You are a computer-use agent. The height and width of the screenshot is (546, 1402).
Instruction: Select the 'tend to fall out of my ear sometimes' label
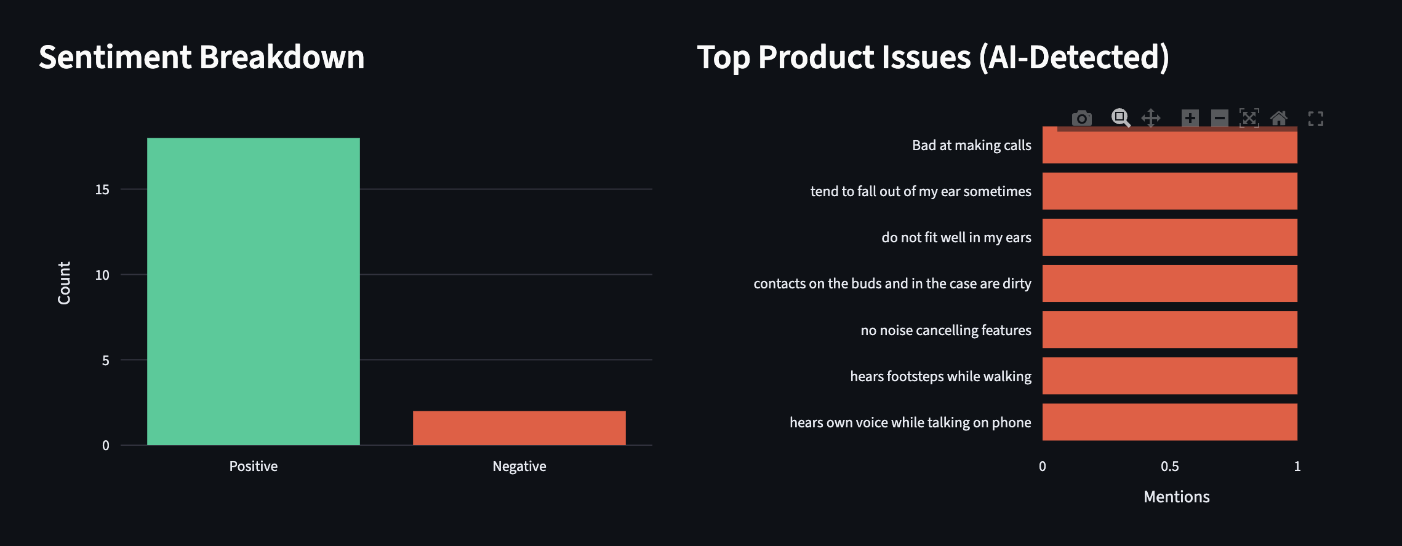point(920,191)
